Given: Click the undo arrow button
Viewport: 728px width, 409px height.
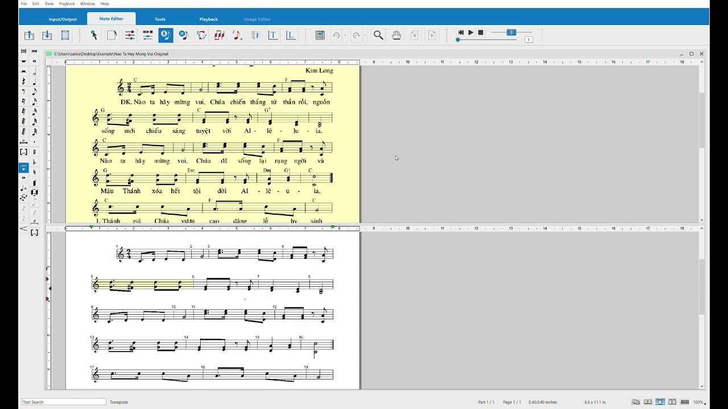Looking at the screenshot, I should 336,35.
